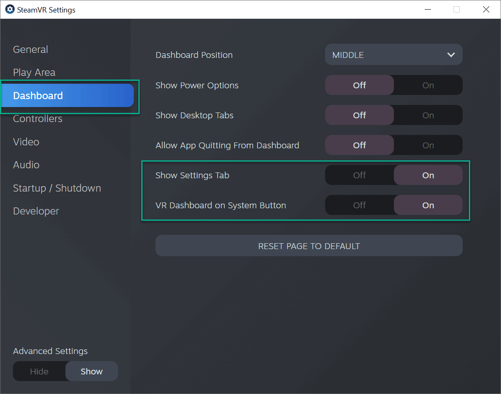Click the SteamVR icon in title bar
The image size is (501, 394).
pos(10,10)
